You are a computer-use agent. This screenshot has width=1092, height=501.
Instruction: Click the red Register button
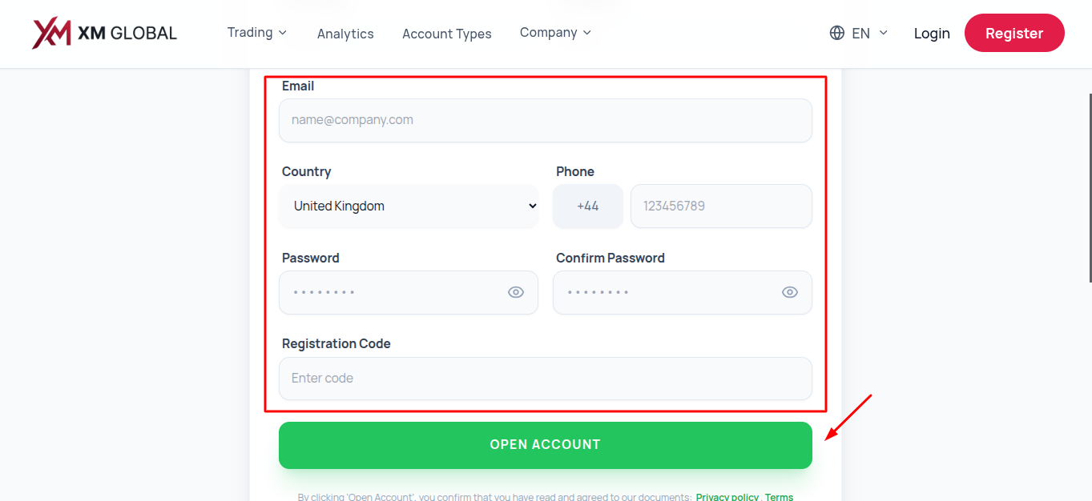tap(1014, 33)
